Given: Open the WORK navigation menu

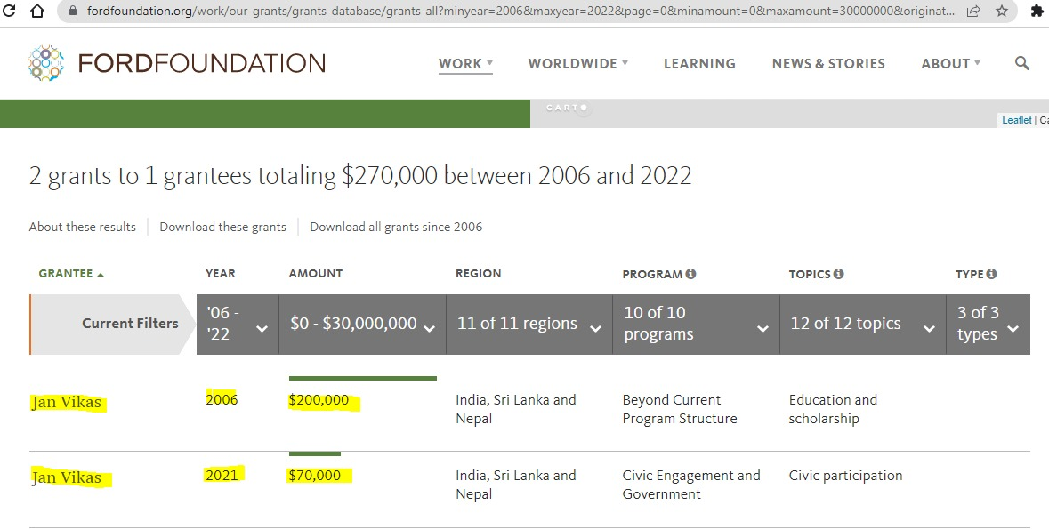Looking at the screenshot, I should click(x=464, y=64).
